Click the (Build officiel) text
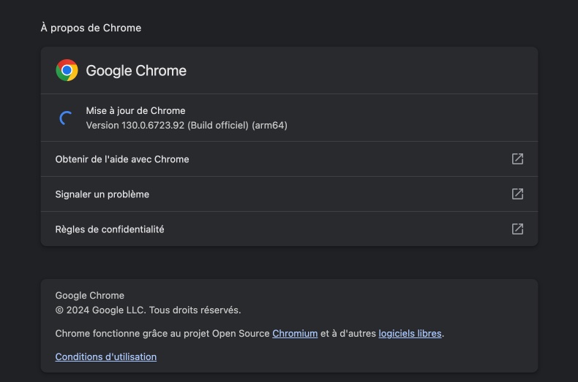This screenshot has height=382, width=578. (x=218, y=125)
